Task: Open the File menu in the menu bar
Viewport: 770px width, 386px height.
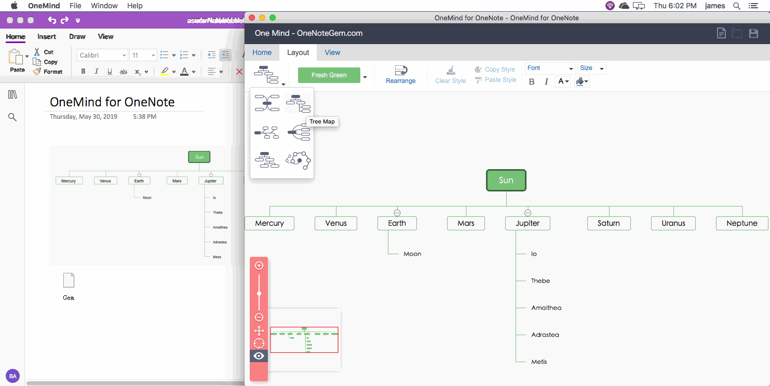Action: click(x=75, y=6)
